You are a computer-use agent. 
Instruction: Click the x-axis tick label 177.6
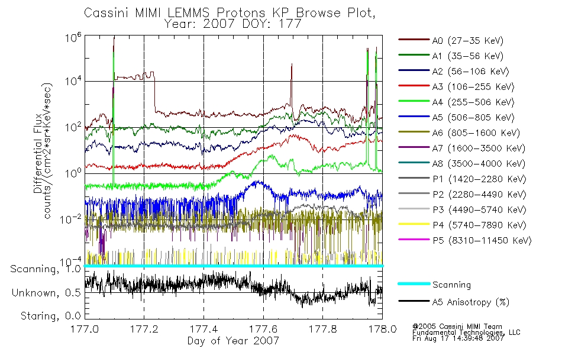coord(263,329)
